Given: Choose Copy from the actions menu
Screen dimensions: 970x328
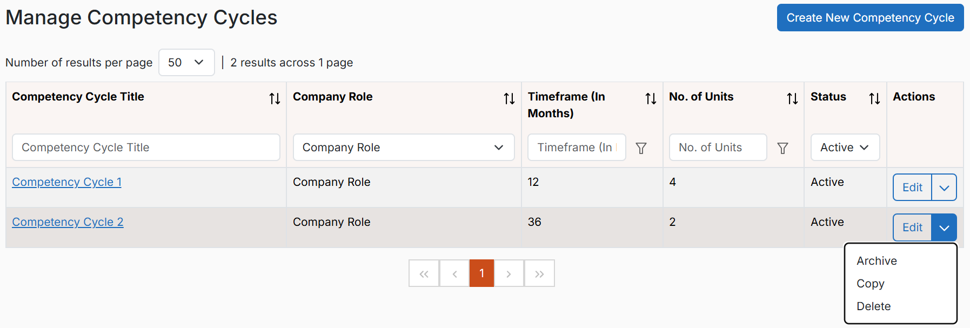Looking at the screenshot, I should point(870,284).
